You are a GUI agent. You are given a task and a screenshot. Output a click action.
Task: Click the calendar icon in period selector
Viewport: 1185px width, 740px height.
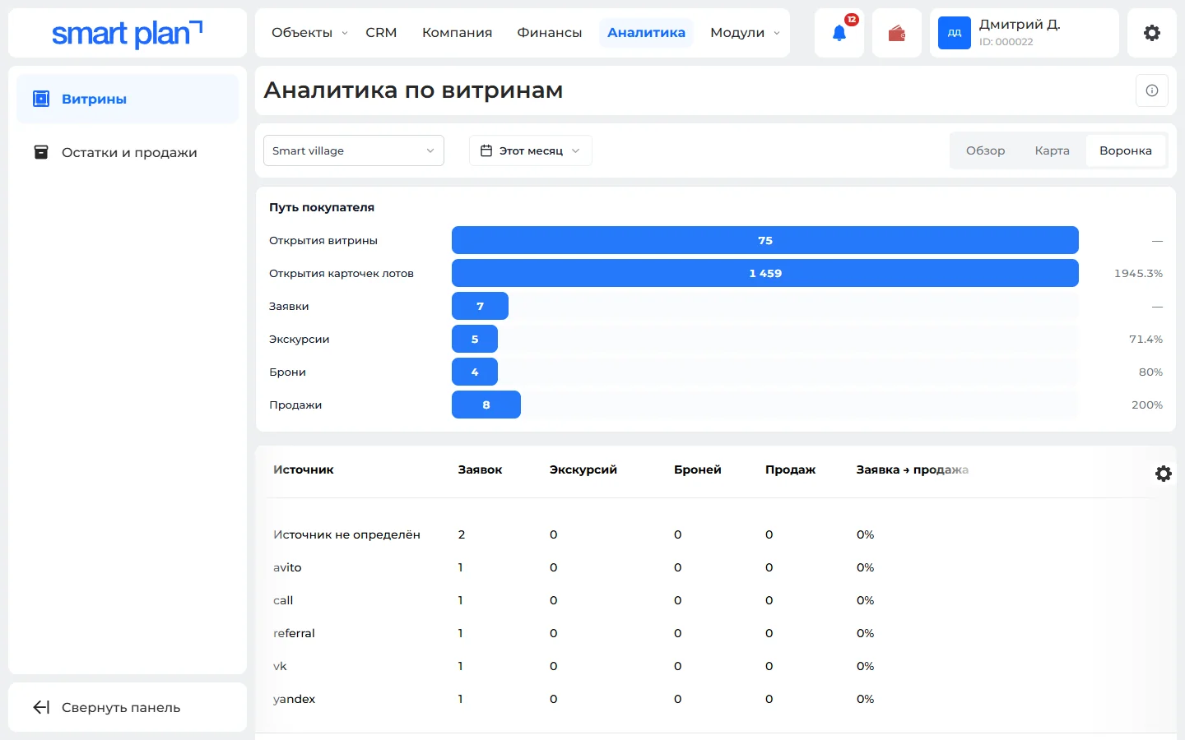point(486,150)
